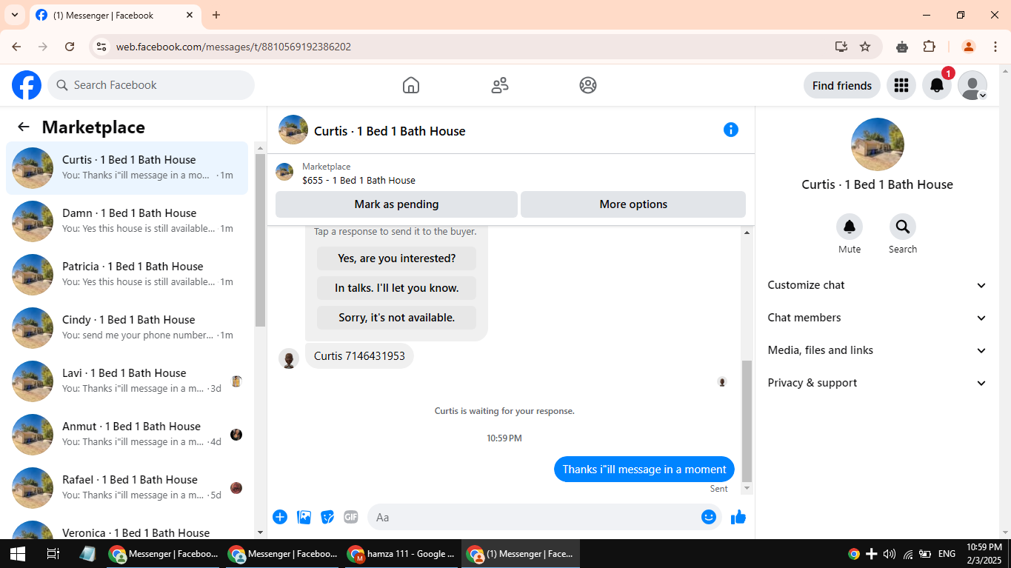
Task: Open the Facebook menu grid icon
Action: pyautogui.click(x=901, y=85)
